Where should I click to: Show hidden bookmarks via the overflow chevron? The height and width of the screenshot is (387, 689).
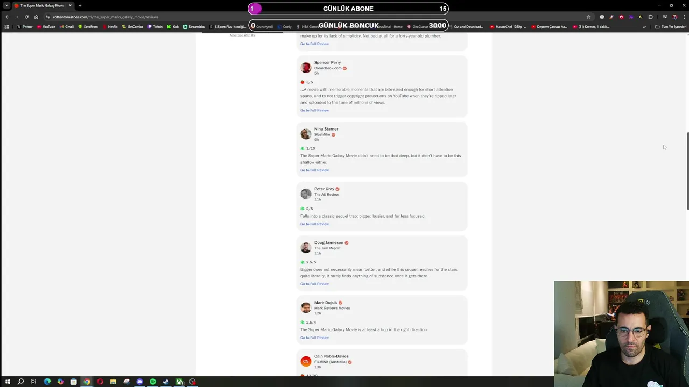point(644,26)
